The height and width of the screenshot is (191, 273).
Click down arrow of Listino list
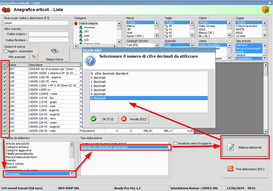tap(229, 58)
